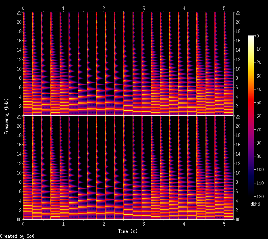Click the 2 tick on the bottom time axis
Viewport: 268px width, 239px height.
[104, 223]
